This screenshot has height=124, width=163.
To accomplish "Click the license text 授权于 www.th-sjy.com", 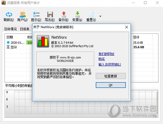I will tap(65, 57).
